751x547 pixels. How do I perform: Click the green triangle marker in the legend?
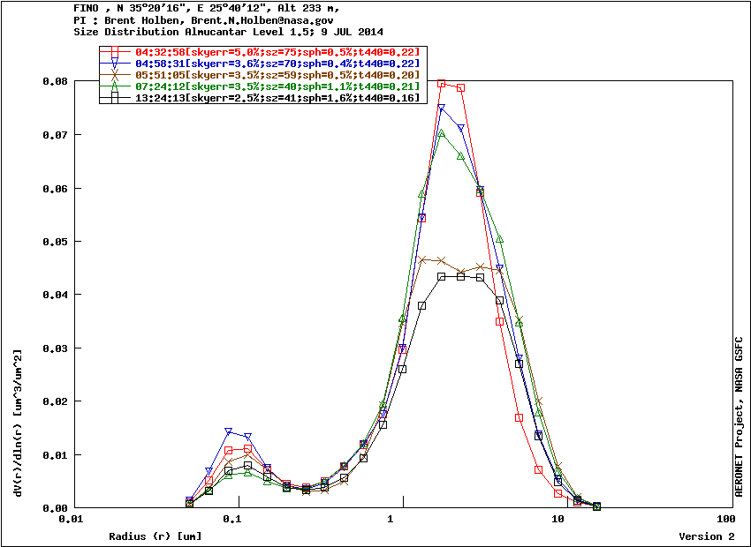pyautogui.click(x=116, y=86)
